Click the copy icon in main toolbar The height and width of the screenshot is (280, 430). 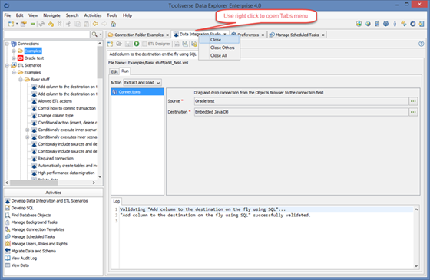[x=78, y=24]
